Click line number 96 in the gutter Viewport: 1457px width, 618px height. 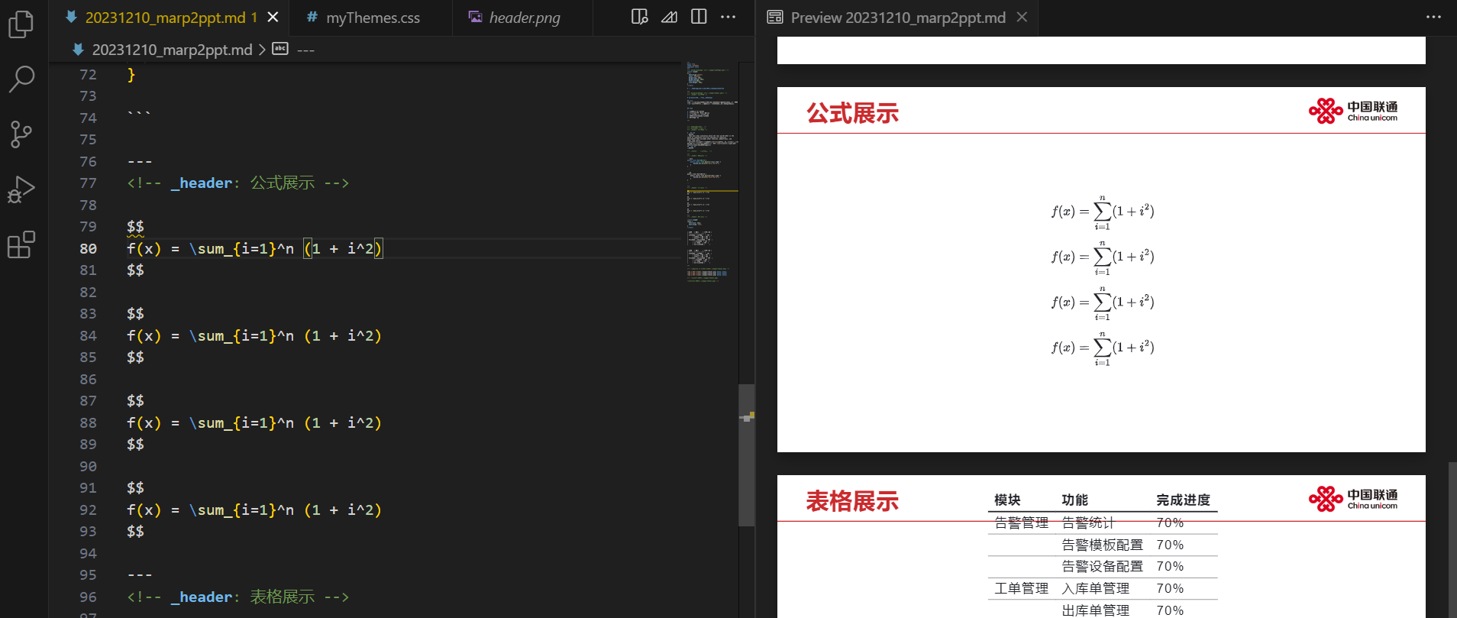(88, 597)
